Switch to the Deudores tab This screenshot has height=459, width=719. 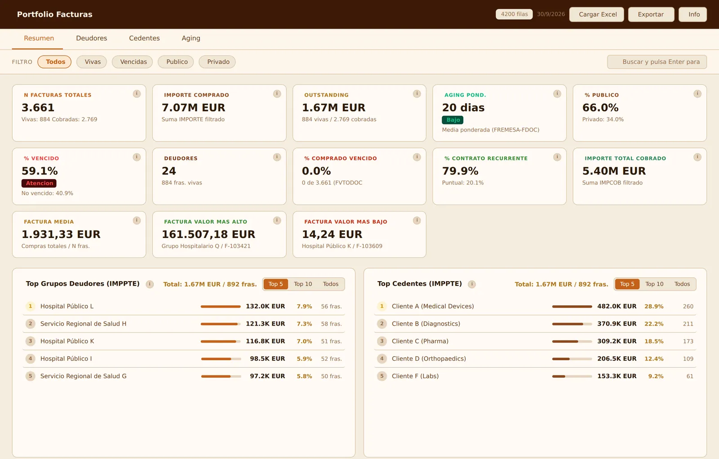click(x=92, y=39)
